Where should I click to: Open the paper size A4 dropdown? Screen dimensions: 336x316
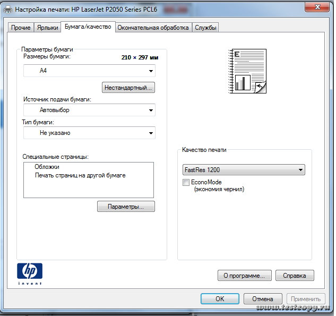point(89,71)
